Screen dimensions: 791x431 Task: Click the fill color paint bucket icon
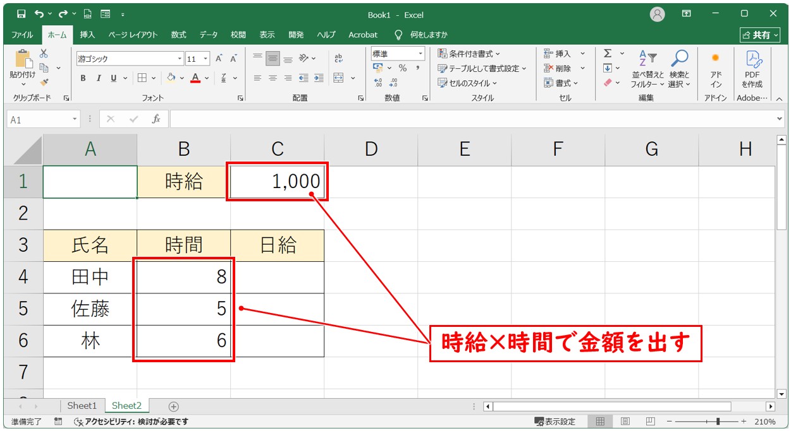click(171, 78)
